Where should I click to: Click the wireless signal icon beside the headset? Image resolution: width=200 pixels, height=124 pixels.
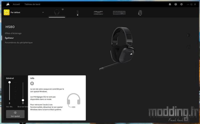63,9
